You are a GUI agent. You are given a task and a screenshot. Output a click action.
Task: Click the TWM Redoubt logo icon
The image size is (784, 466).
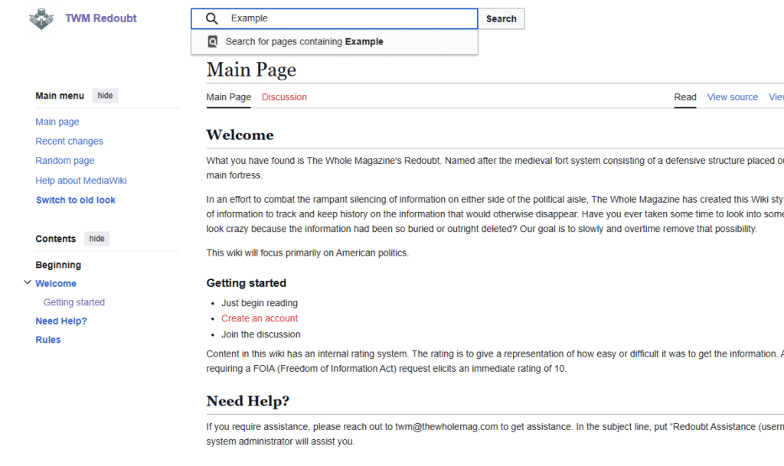41,18
